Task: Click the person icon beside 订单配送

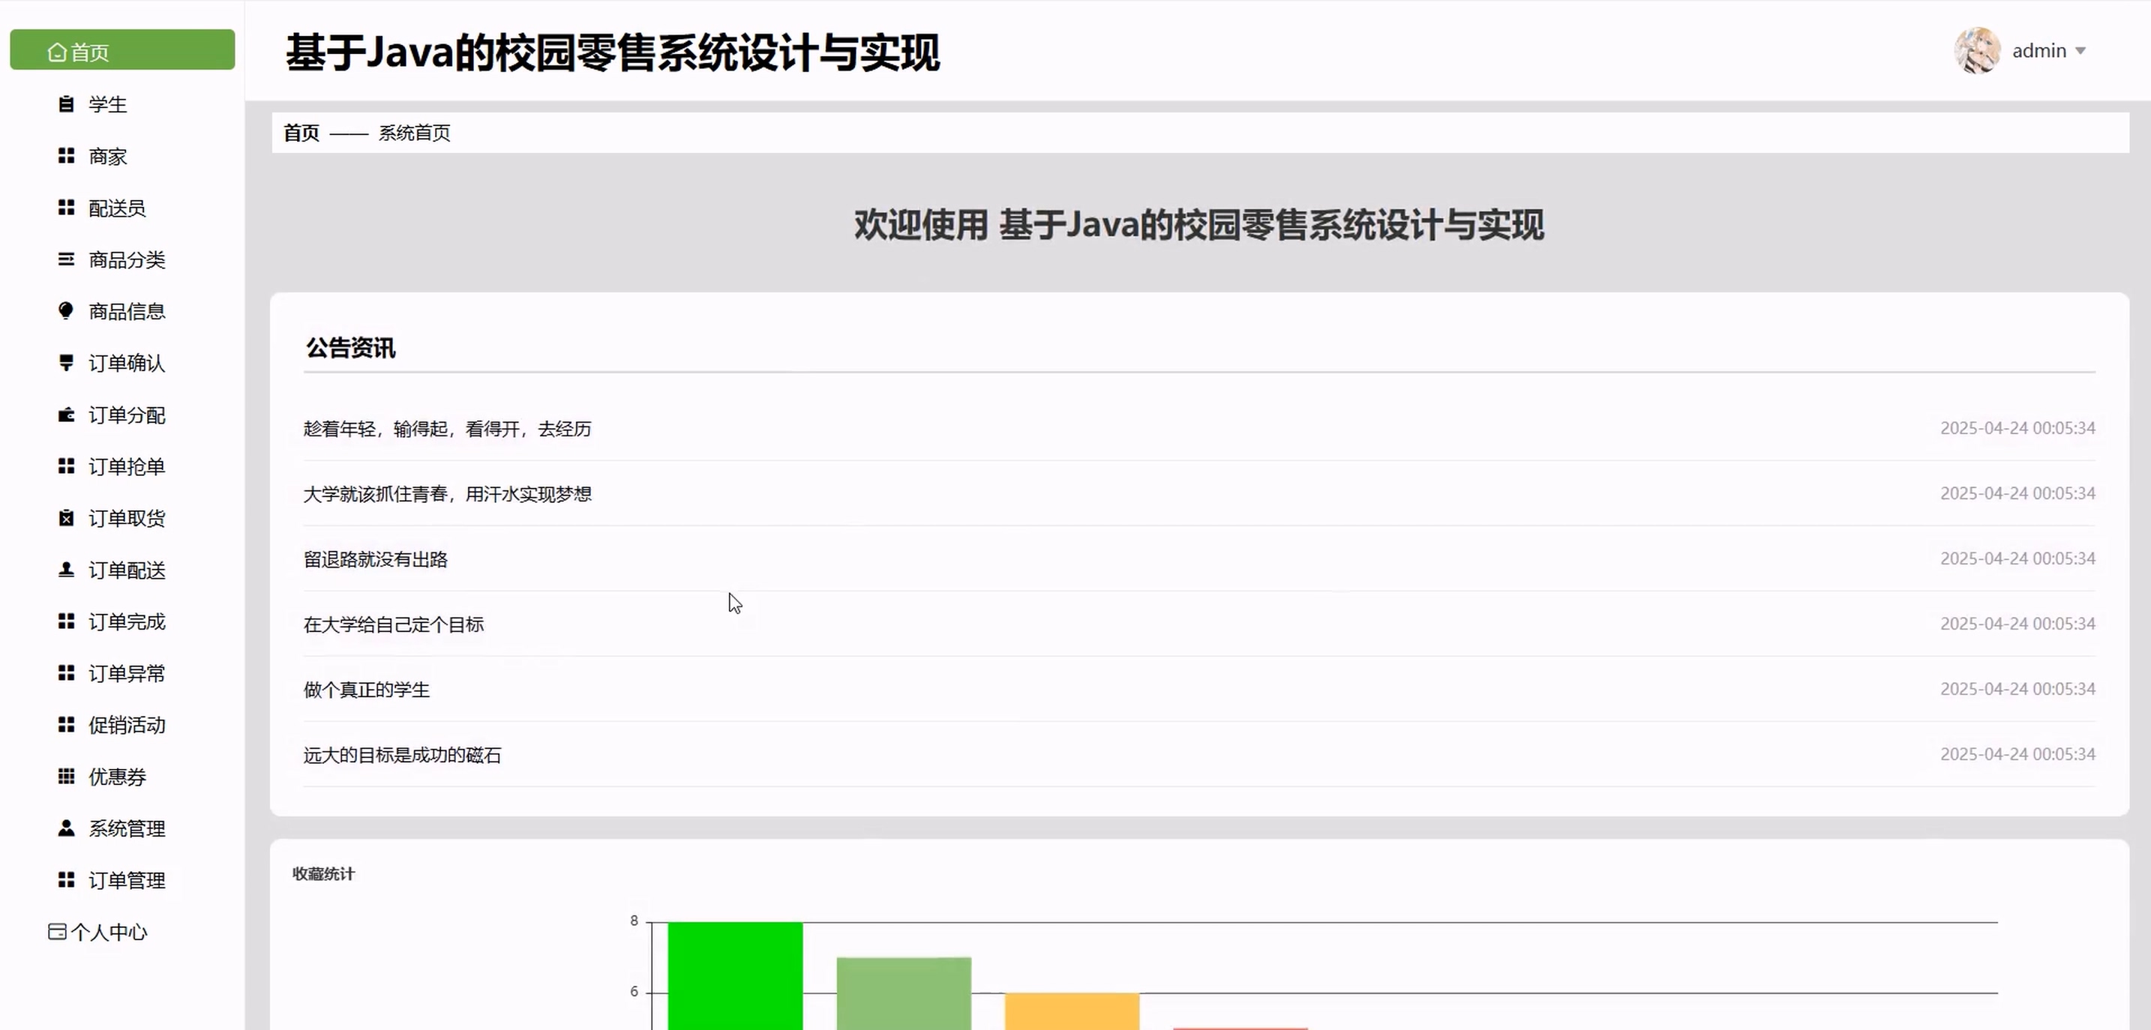Action: pyautogui.click(x=66, y=569)
